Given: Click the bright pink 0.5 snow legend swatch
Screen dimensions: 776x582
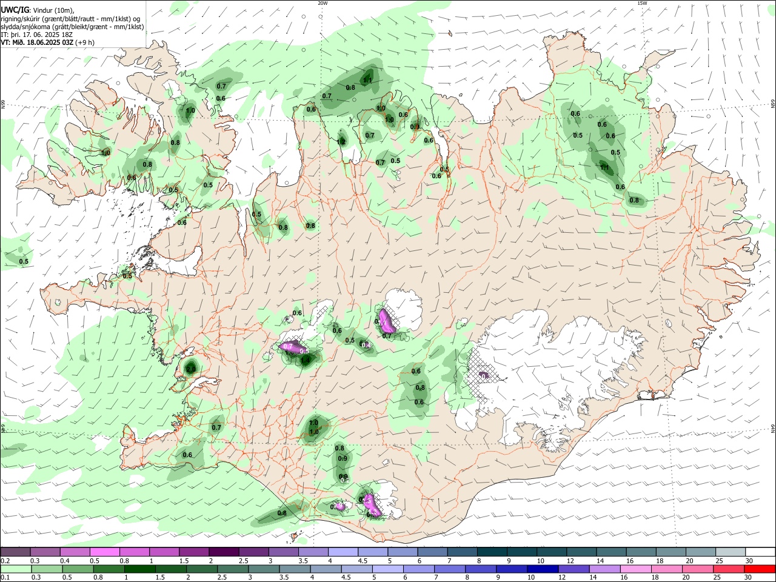Looking at the screenshot, I should (104, 552).
